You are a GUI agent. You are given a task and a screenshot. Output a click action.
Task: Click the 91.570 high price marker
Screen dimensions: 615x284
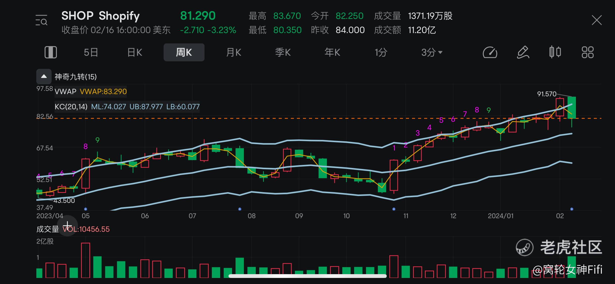(547, 94)
